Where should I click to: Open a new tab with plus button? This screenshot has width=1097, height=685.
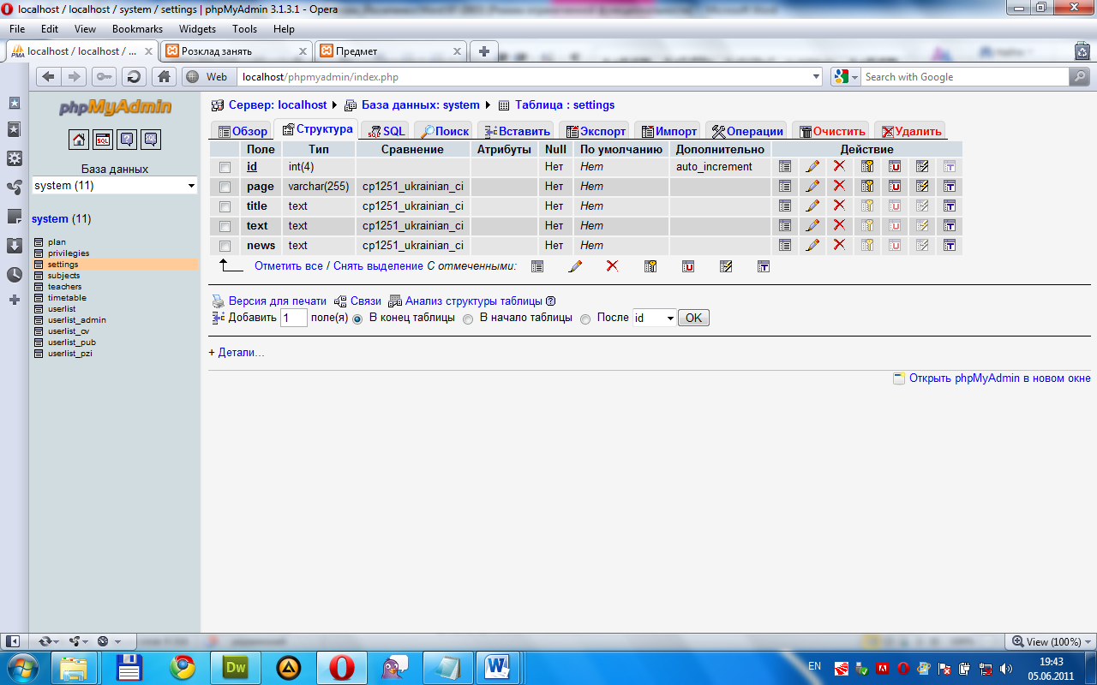(x=483, y=51)
